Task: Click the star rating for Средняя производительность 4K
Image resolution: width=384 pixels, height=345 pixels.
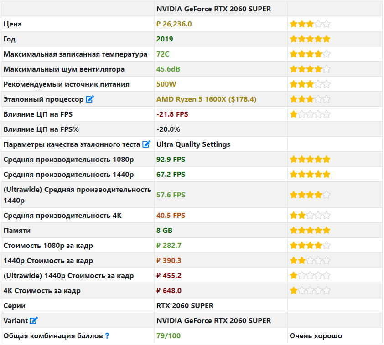Action: tap(310, 215)
